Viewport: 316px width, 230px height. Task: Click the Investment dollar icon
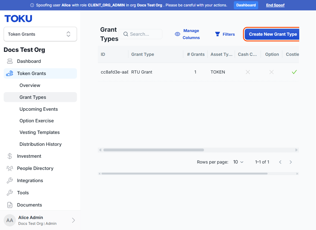tap(10, 156)
